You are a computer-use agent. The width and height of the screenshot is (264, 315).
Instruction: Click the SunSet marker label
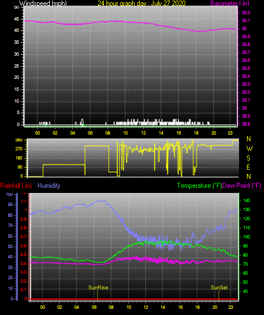[x=219, y=288]
